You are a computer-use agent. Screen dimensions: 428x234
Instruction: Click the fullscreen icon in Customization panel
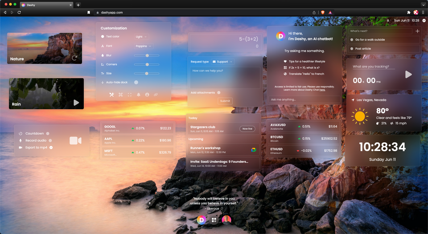click(129, 95)
